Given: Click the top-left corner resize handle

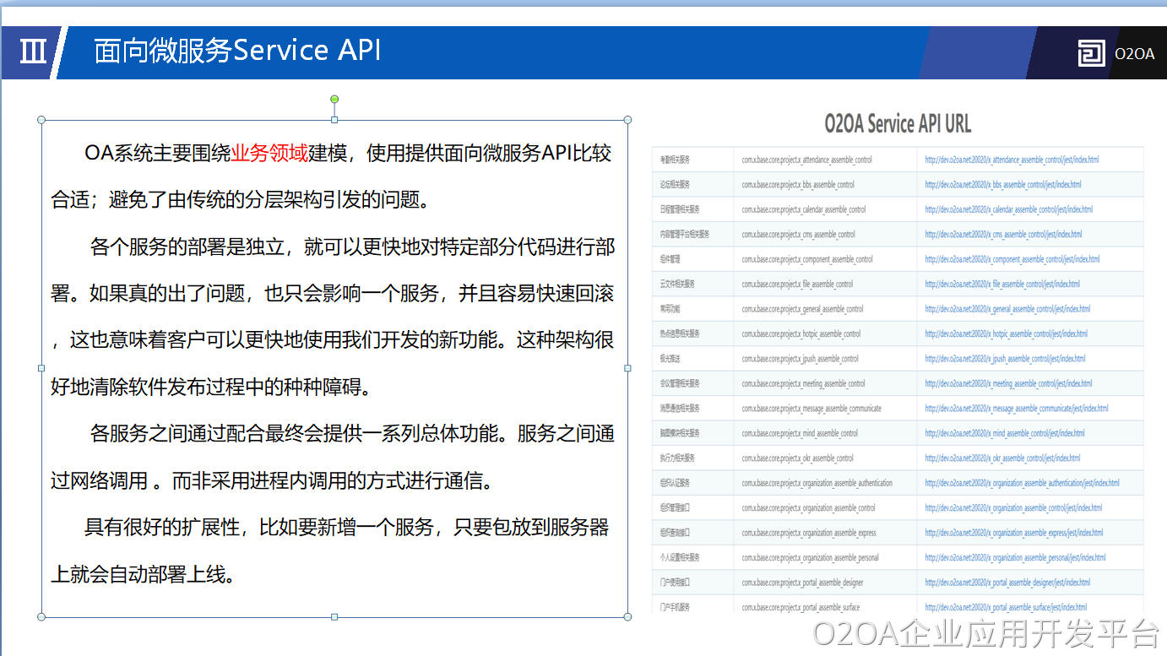Looking at the screenshot, I should point(41,120).
